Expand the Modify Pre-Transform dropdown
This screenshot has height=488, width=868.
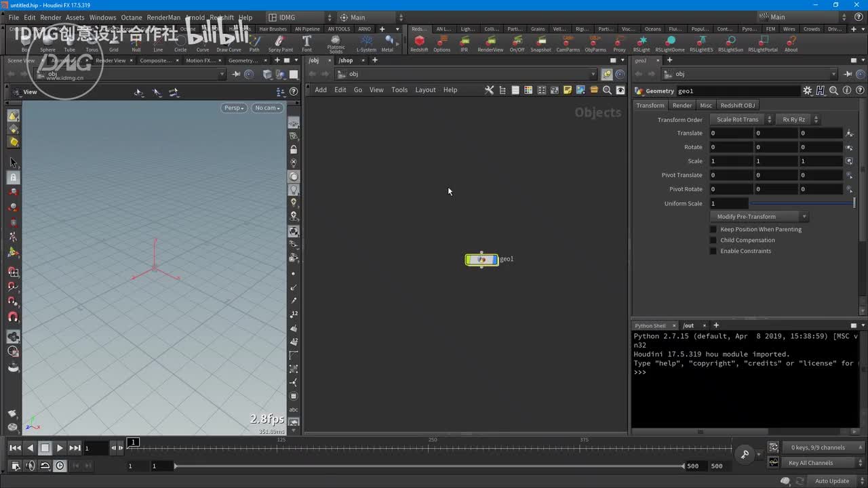pos(759,216)
